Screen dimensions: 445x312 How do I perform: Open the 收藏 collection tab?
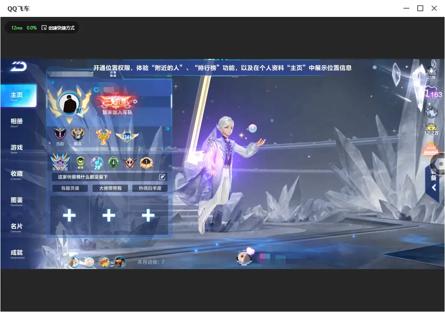coord(17,175)
